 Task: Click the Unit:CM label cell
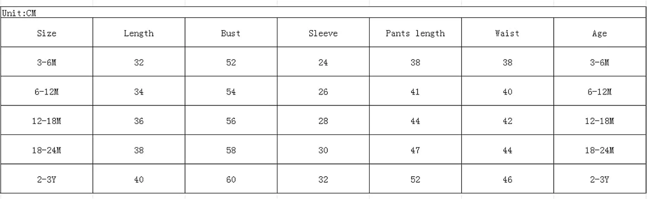19,13
